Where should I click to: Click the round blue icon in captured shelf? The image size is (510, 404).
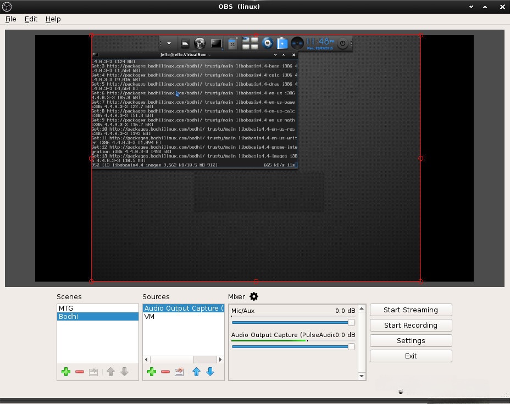(267, 43)
